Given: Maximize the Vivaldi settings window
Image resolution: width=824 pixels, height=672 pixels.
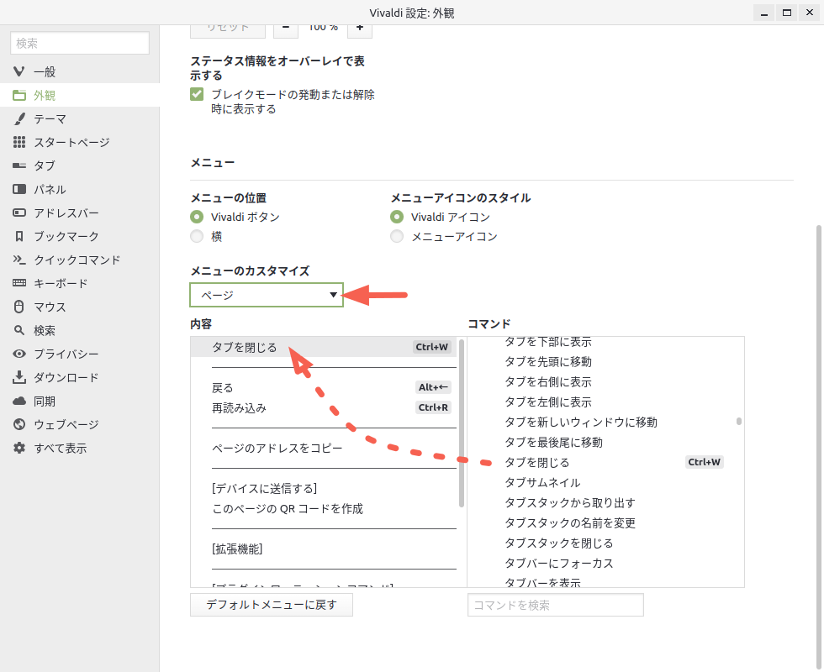Looking at the screenshot, I should click(787, 13).
